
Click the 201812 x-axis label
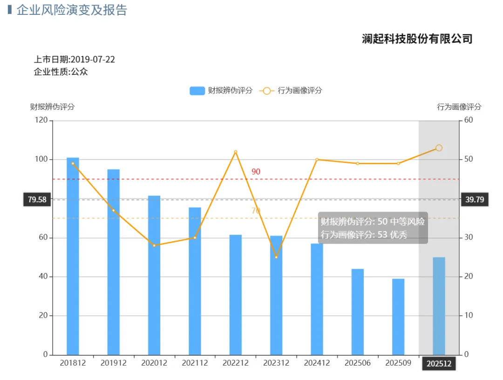click(x=73, y=363)
